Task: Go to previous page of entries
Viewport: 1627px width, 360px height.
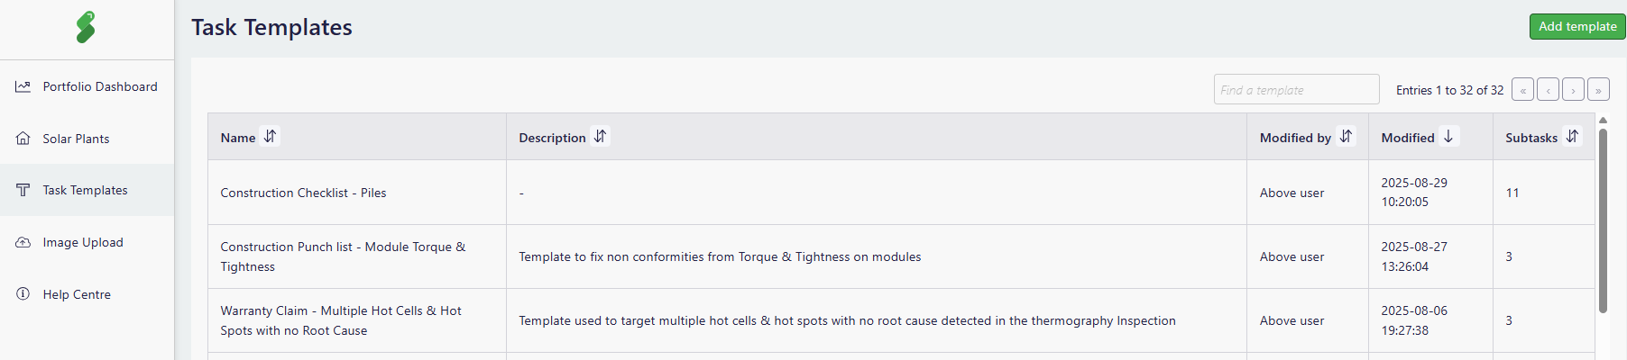Action: coord(1548,89)
